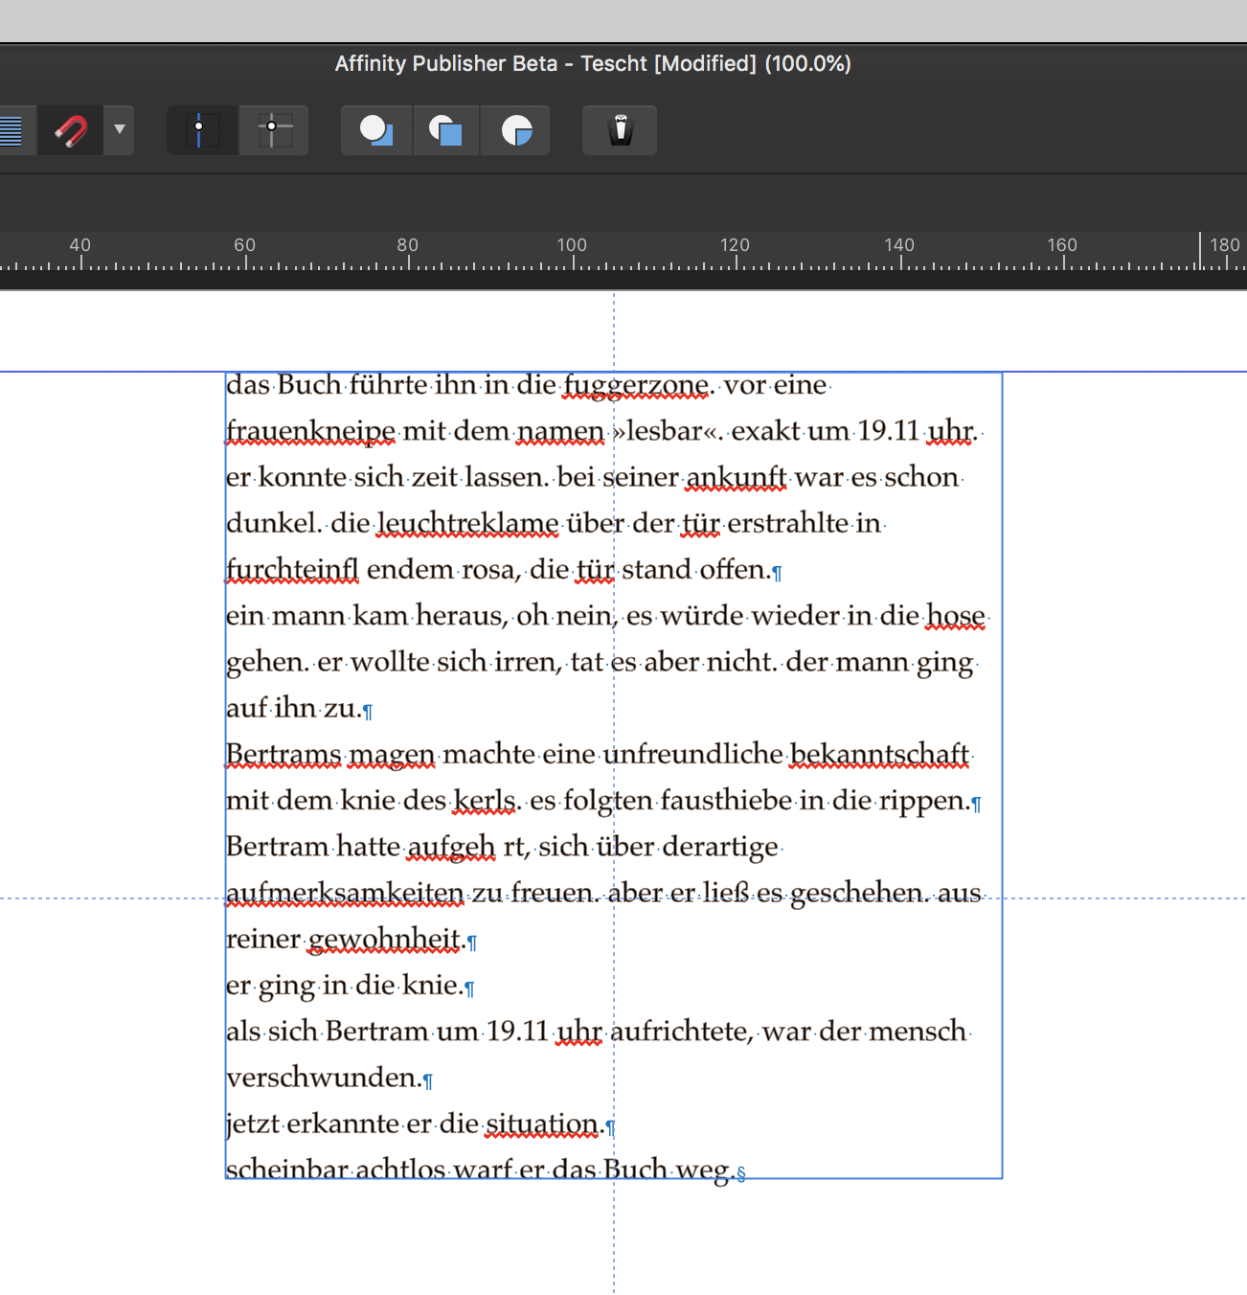Place cursor in line 'auf ihn zu.'
The image size is (1247, 1295).
click(294, 709)
